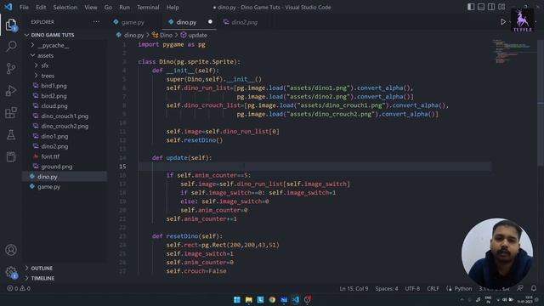This screenshot has height=306, width=544.
Task: Open the Run menu
Action: 124,7
